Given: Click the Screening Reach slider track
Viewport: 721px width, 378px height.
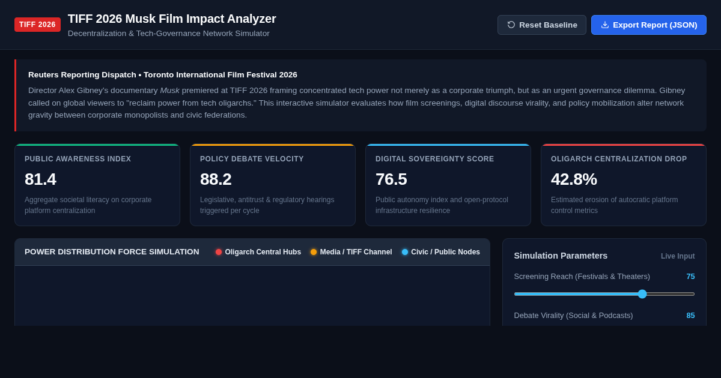Looking at the screenshot, I should coord(604,294).
